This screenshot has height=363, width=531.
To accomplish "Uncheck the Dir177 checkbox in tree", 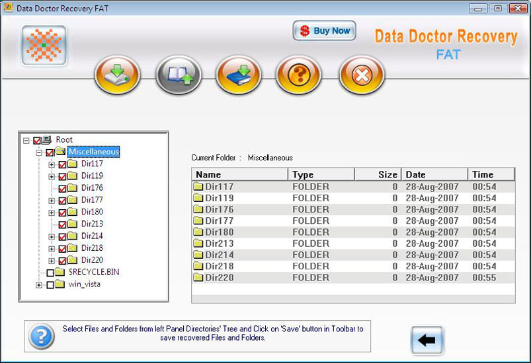I will pyautogui.click(x=62, y=201).
